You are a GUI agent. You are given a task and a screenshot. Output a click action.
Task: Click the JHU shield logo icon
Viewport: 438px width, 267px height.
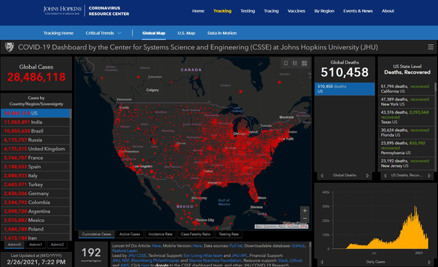coord(9,47)
